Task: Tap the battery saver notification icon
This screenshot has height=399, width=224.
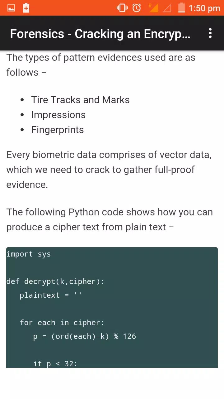Action: click(26, 8)
